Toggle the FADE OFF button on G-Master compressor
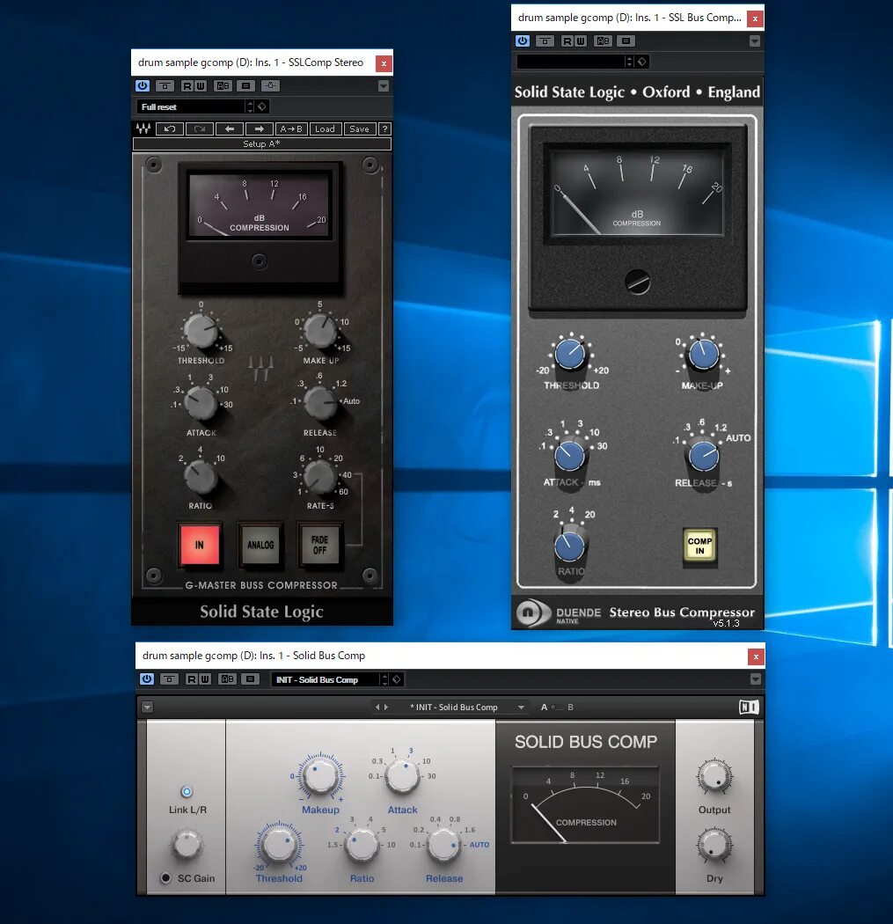 point(320,545)
